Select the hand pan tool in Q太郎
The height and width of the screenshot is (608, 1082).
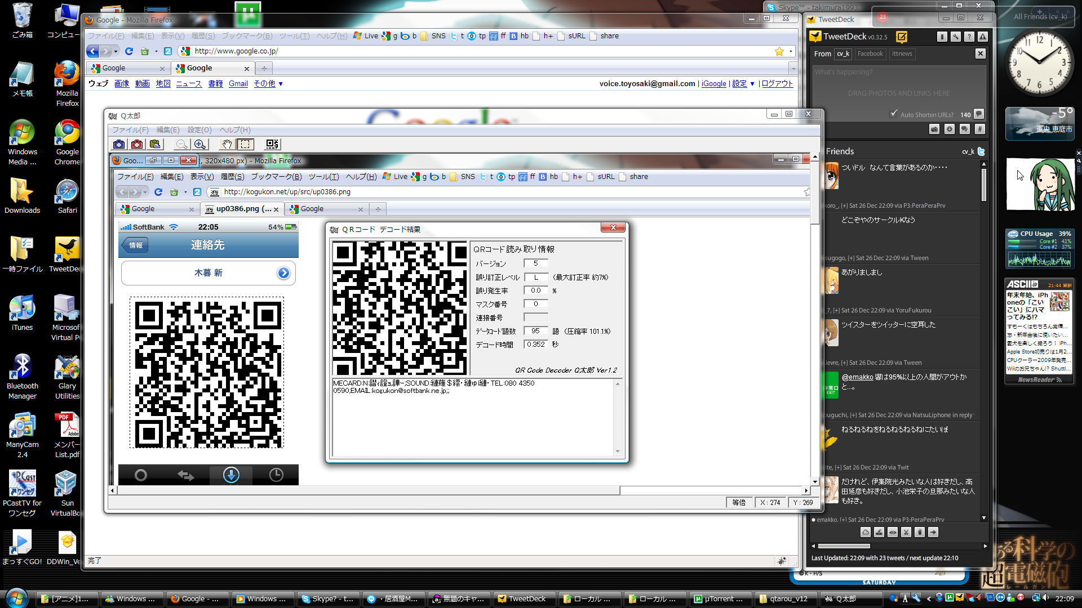(227, 145)
